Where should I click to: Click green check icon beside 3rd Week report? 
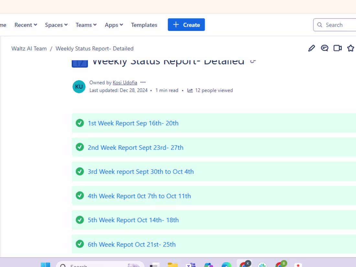(80, 171)
